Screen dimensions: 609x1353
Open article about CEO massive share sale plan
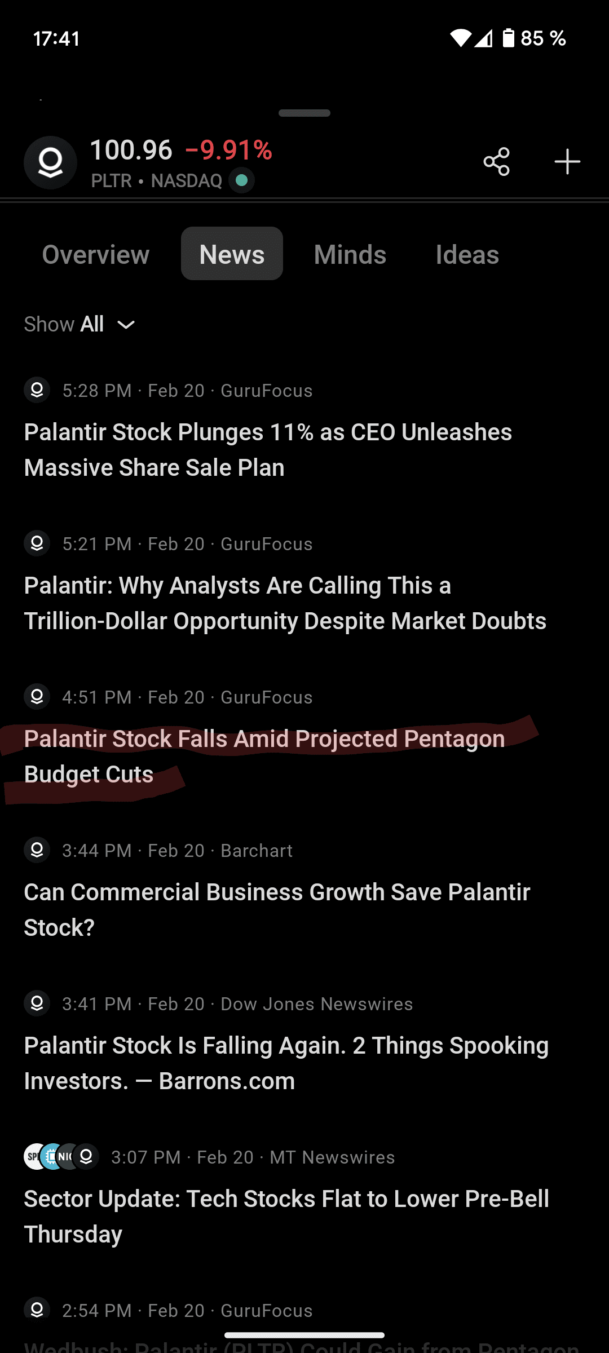pos(268,450)
